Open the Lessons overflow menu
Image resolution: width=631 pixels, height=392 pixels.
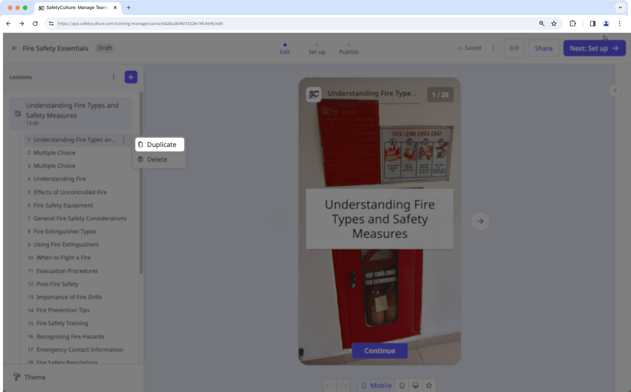point(114,77)
